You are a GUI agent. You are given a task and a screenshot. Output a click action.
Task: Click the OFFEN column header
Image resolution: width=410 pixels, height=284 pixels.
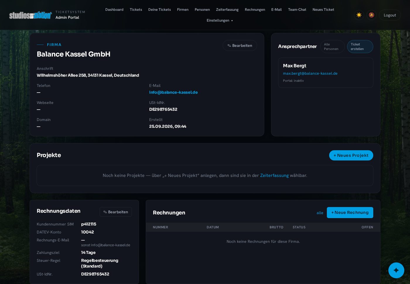click(367, 227)
